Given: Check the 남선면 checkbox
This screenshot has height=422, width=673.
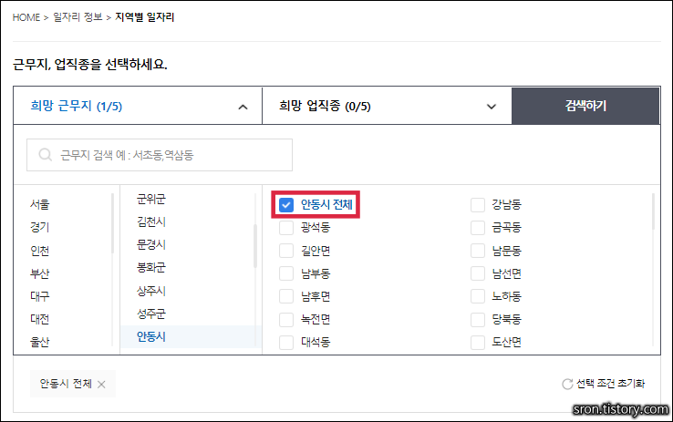Looking at the screenshot, I should pyautogui.click(x=478, y=273).
